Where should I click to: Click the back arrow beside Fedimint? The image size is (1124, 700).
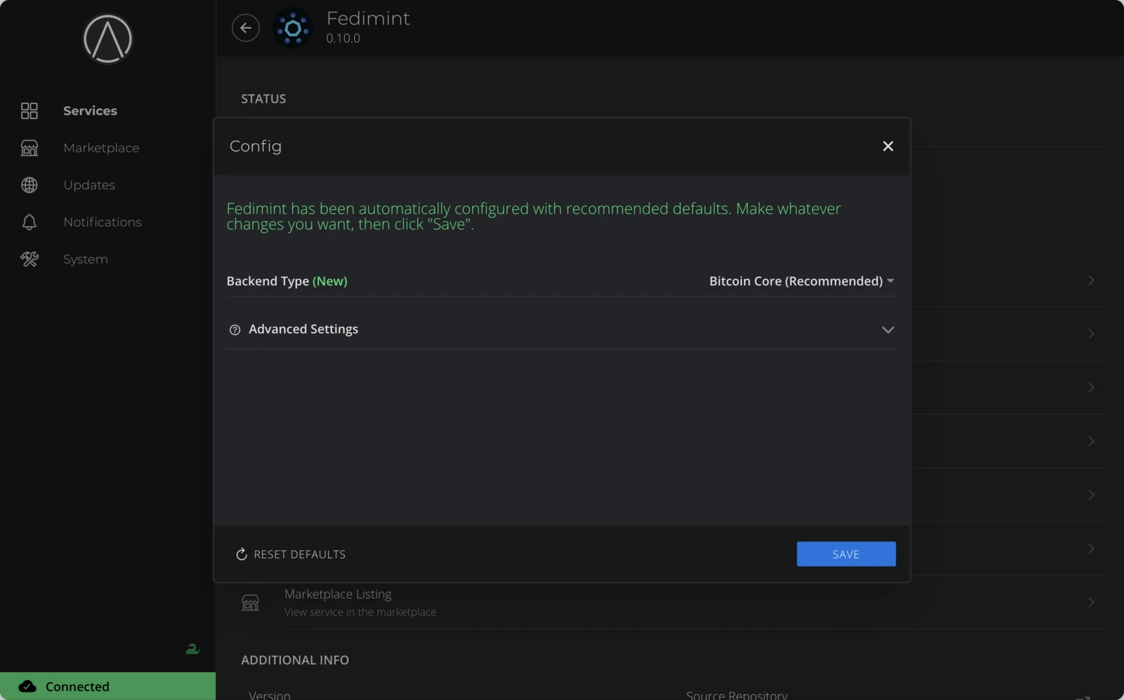pos(245,27)
